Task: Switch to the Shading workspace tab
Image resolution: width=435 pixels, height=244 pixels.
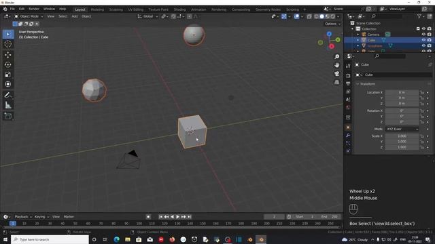Action: point(179,9)
